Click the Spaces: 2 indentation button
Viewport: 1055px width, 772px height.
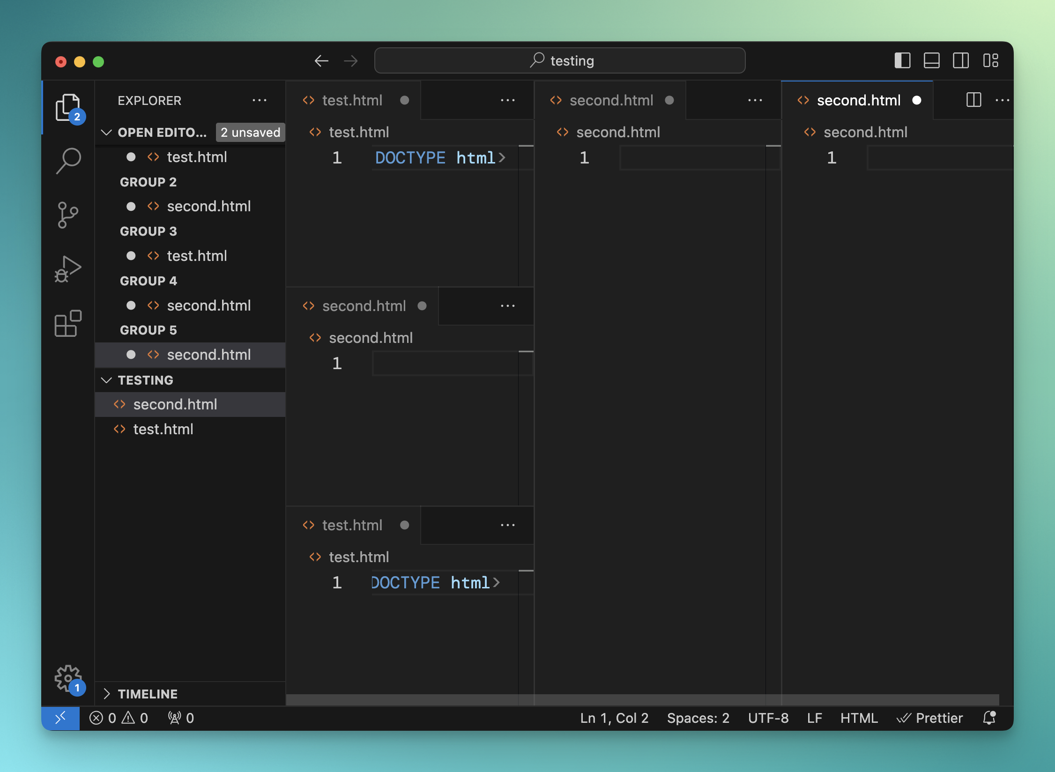698,718
